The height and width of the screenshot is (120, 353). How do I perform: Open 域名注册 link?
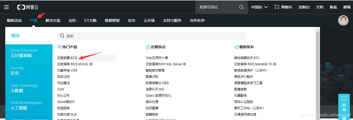pos(63,77)
